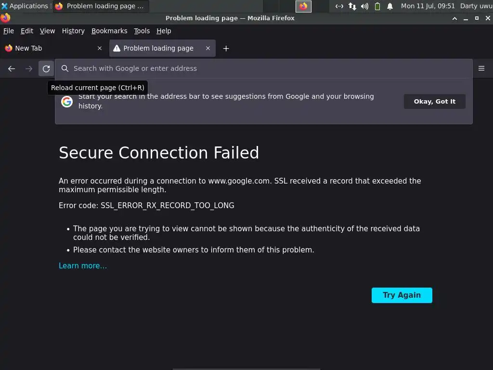The width and height of the screenshot is (493, 370).
Task: Click the network up-down arrows tray icon
Action: coord(352,6)
